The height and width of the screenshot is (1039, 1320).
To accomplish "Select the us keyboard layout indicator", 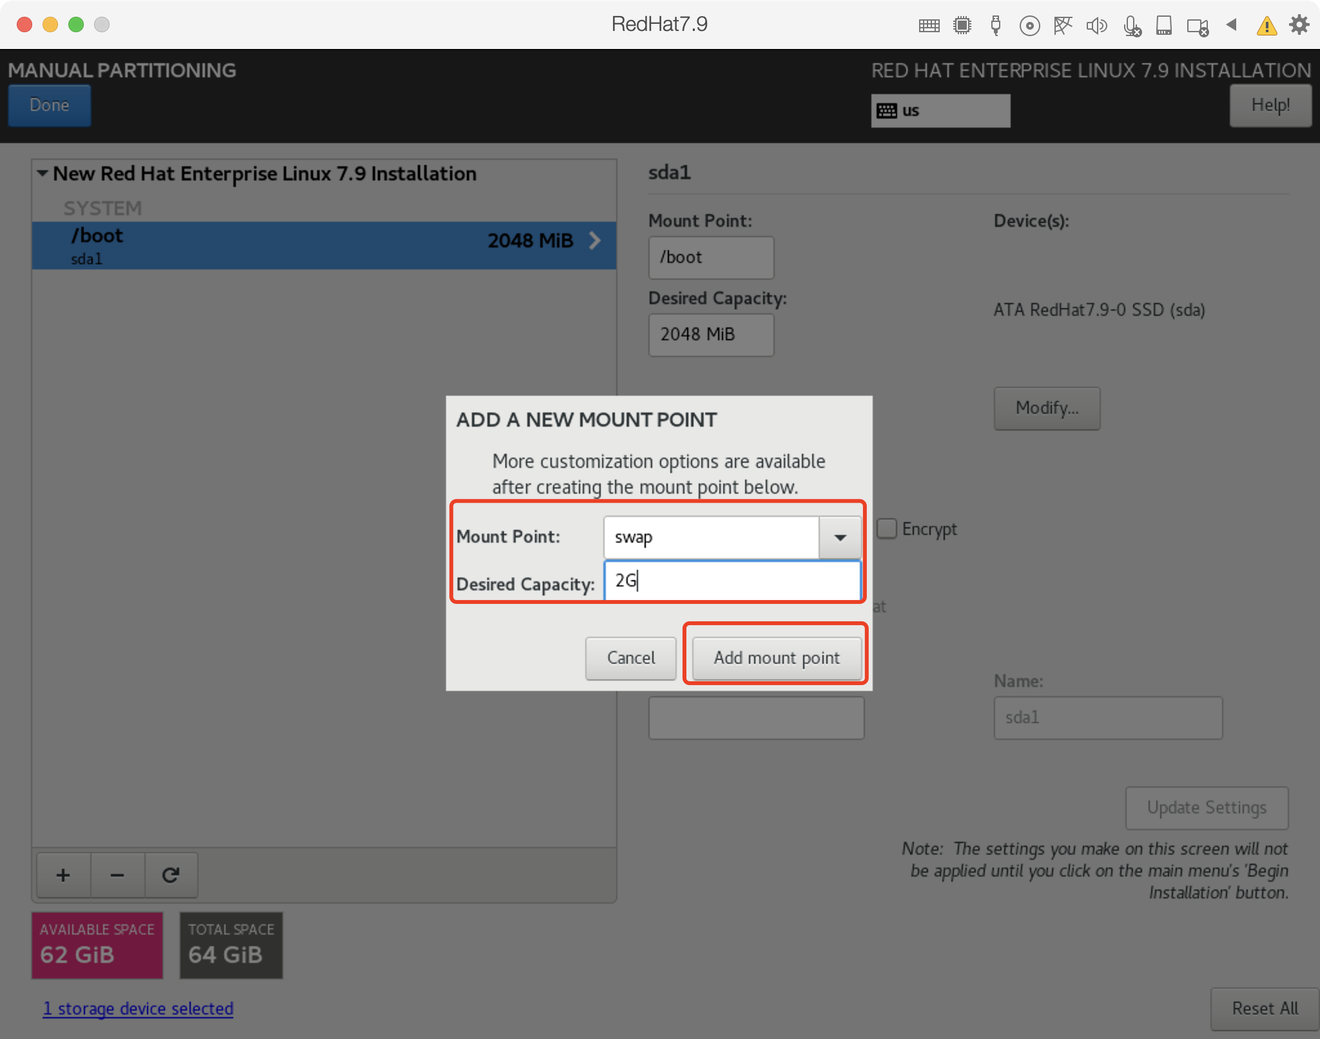I will (940, 111).
